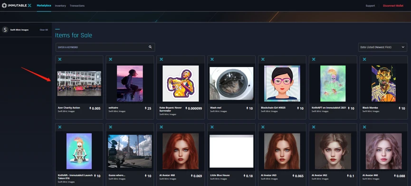Screen dimensions: 411x186
Task: Expand sort options via chevron arrow
Action: coord(403,47)
